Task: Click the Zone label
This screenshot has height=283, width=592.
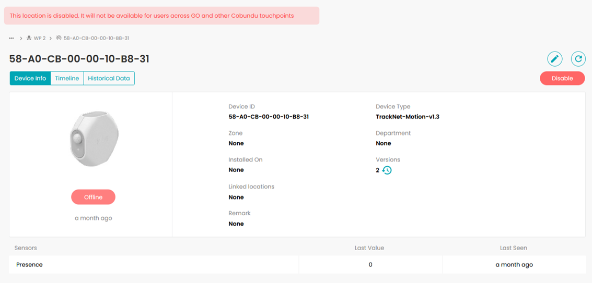Action: [236, 133]
